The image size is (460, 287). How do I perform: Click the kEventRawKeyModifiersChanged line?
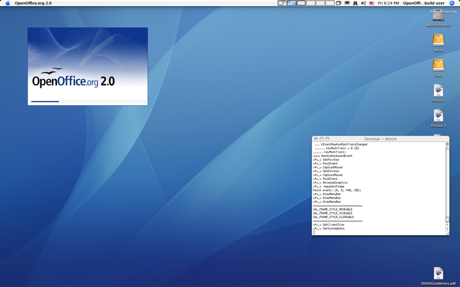340,145
